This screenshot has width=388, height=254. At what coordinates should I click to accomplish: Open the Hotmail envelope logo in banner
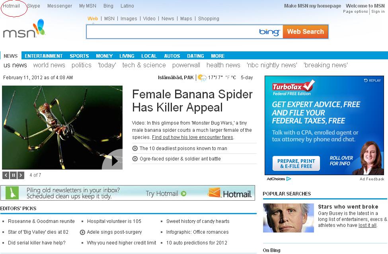tap(214, 193)
